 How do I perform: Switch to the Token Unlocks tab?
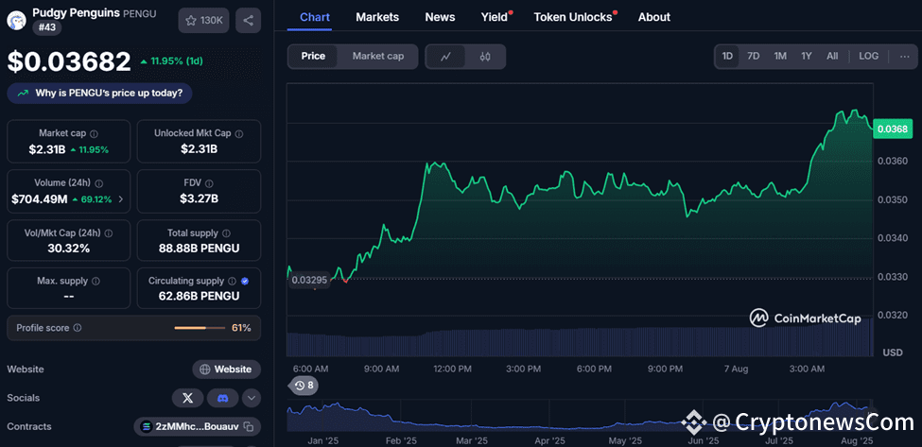[x=573, y=17]
